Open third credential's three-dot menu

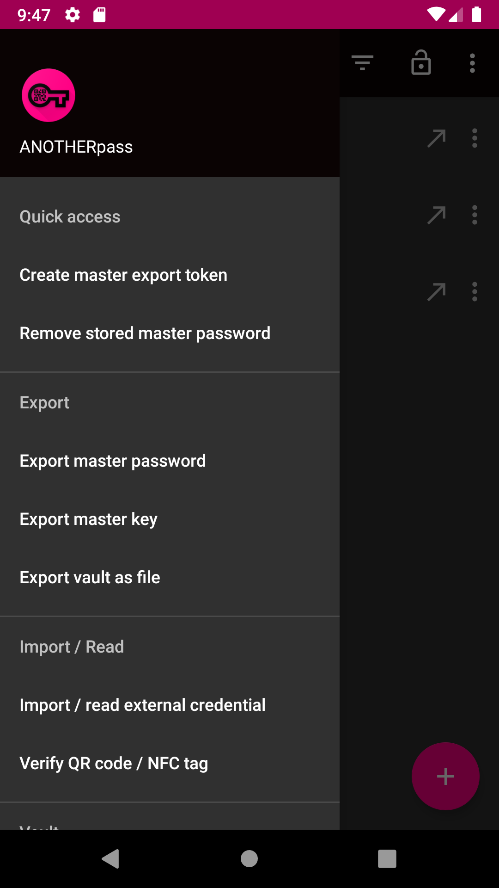click(475, 292)
